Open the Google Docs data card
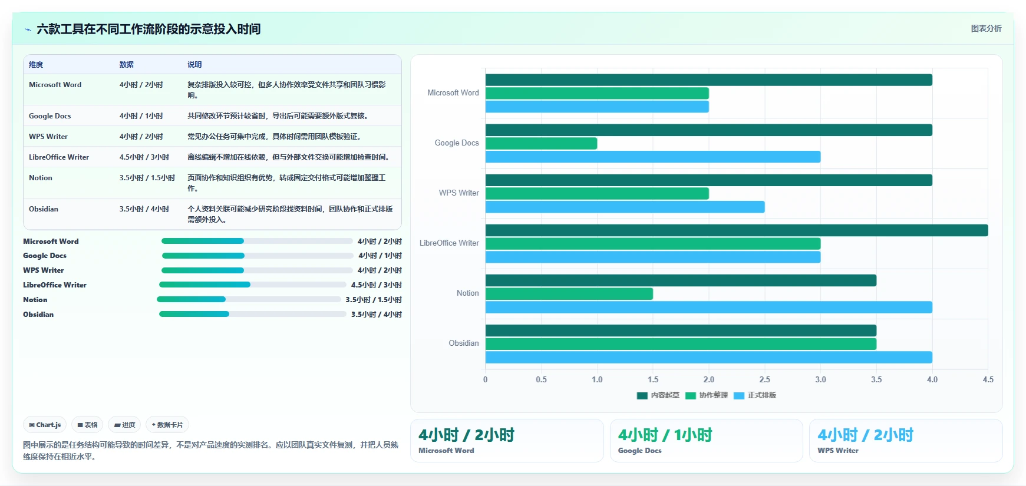Screen dimensions: 1026x486 [707, 441]
